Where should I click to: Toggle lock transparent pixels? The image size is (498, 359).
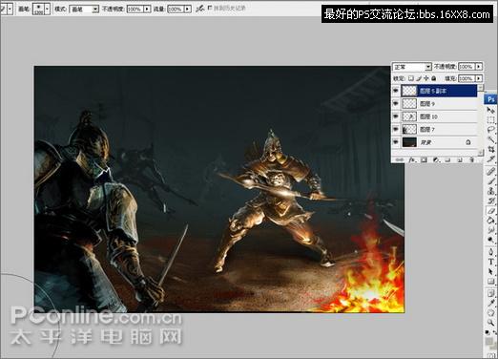[x=411, y=78]
